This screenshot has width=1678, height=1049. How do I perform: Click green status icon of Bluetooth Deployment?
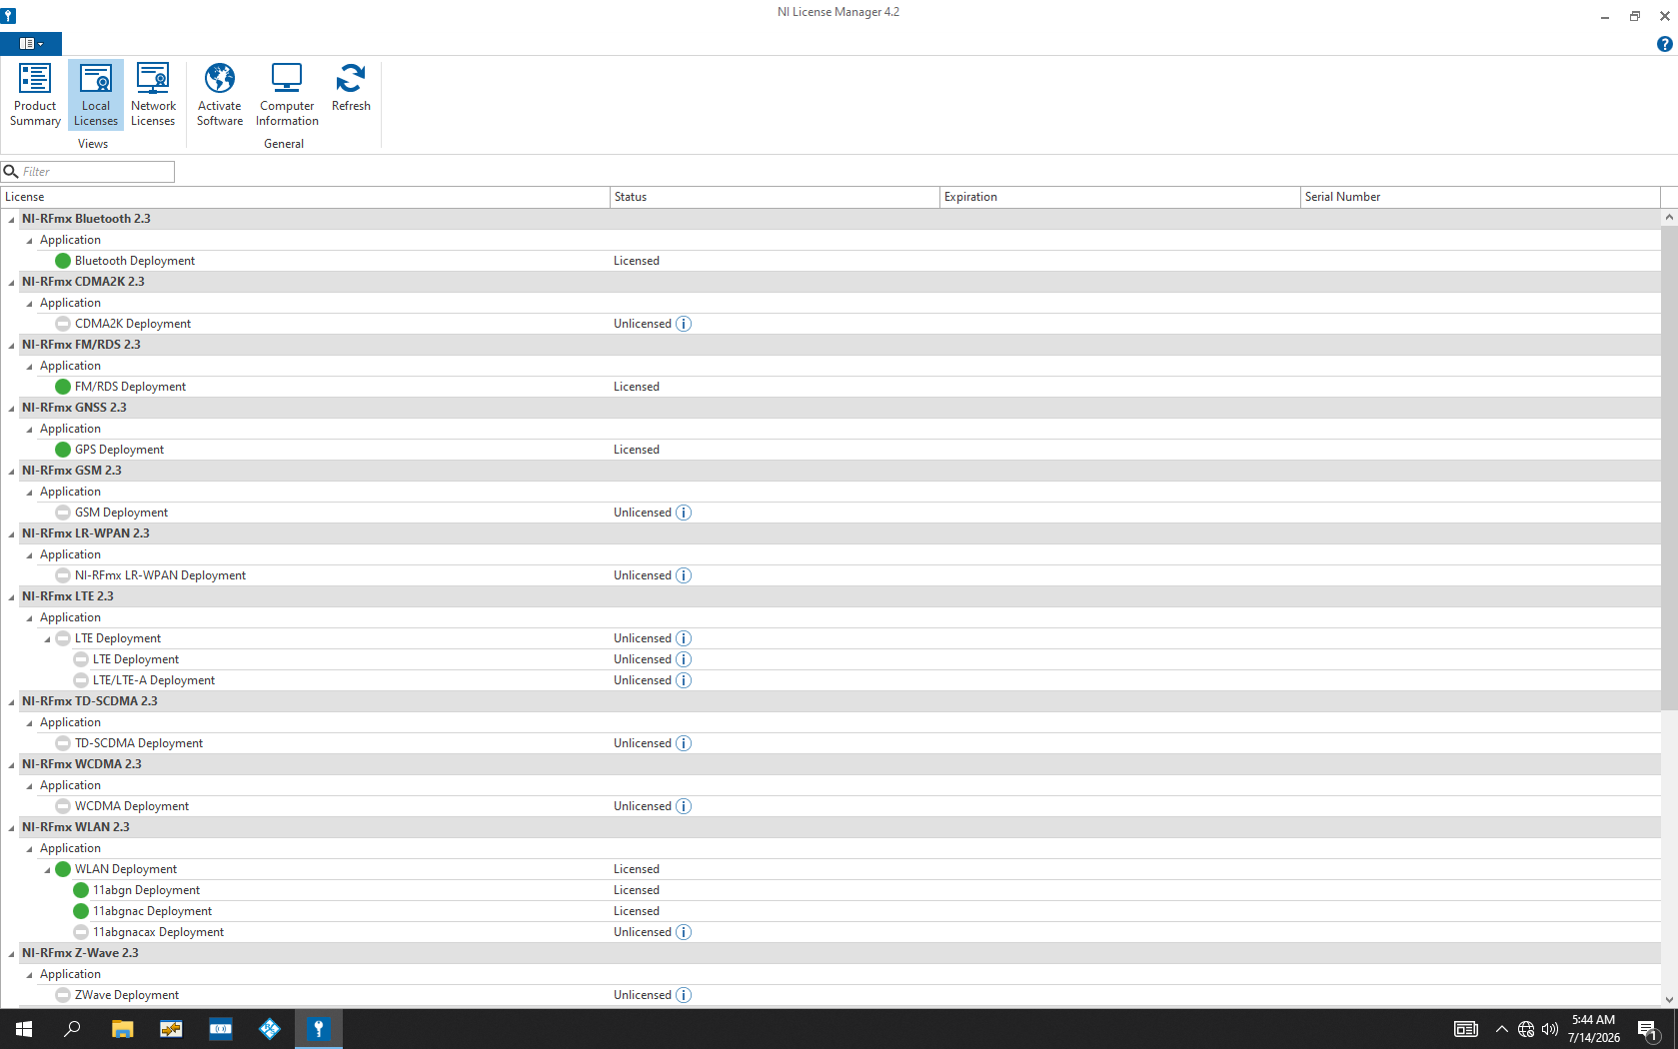pyautogui.click(x=63, y=261)
